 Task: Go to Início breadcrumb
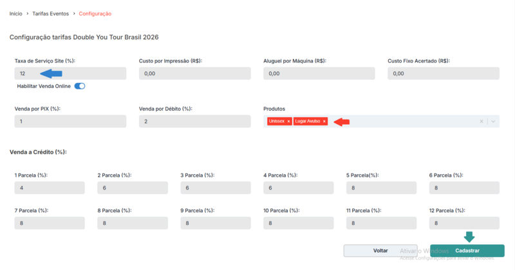click(15, 13)
